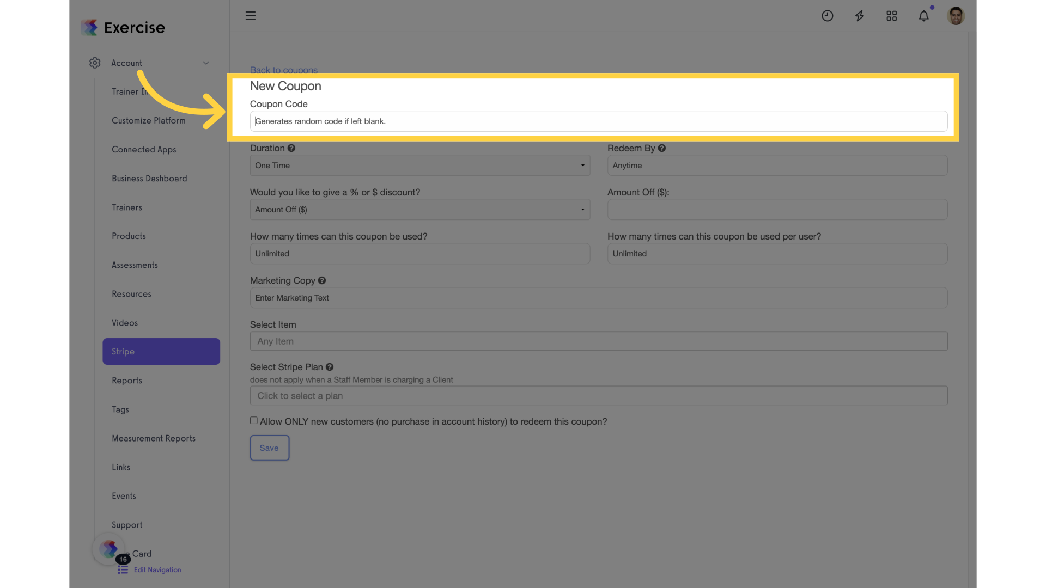This screenshot has height=588, width=1046.
Task: Open the Videos menu item
Action: pos(125,323)
